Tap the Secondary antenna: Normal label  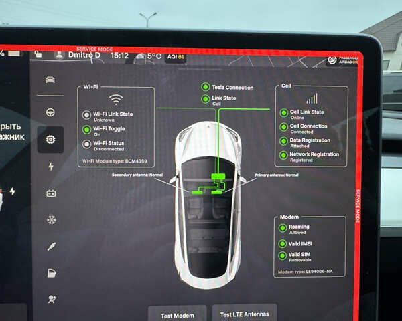137,175
